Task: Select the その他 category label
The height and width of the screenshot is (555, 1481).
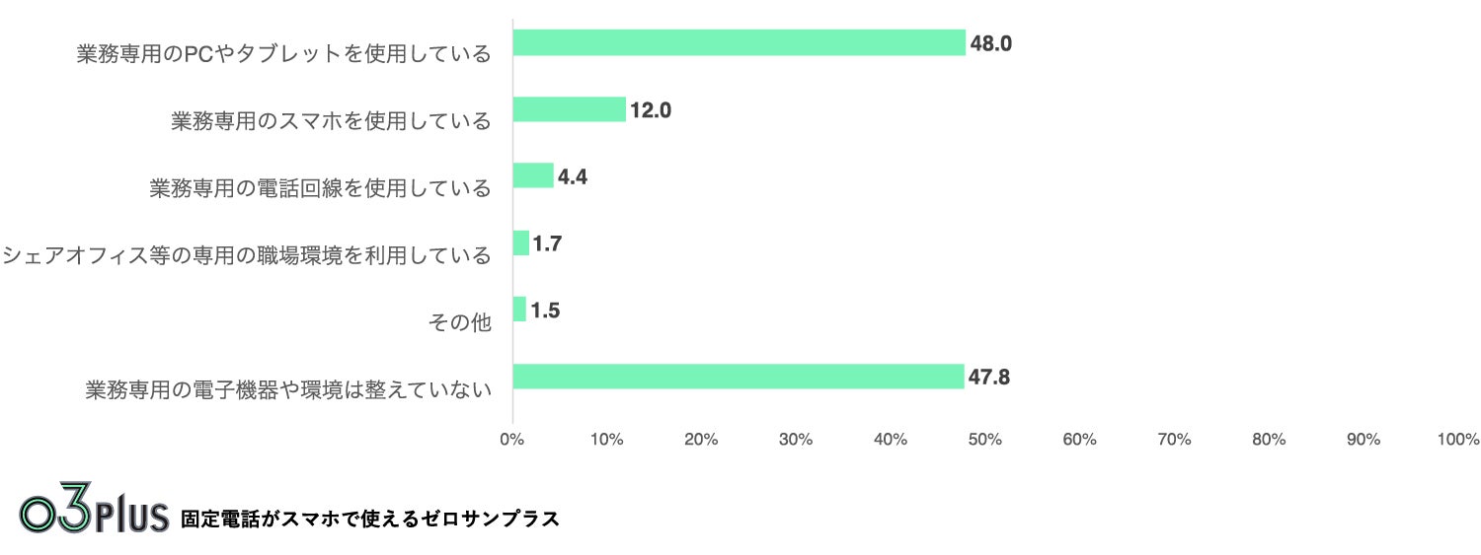Action: point(459,322)
